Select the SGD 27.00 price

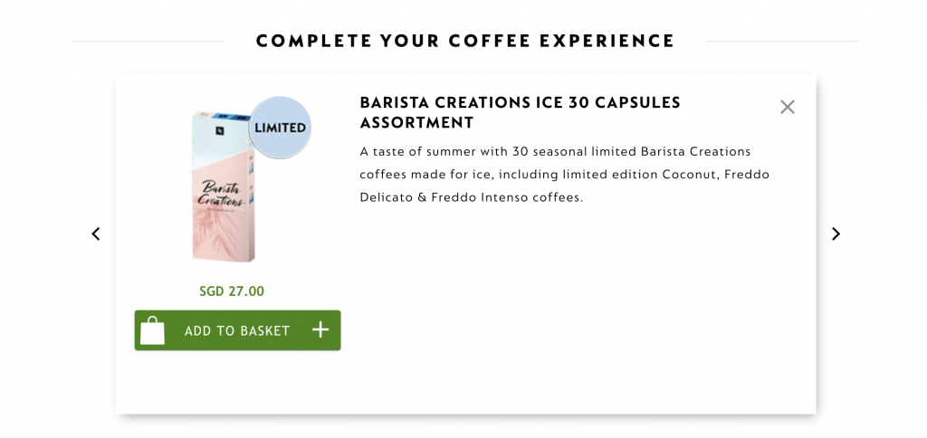click(232, 291)
